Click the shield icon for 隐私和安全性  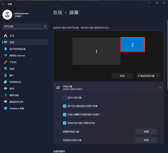[x=5, y=101]
